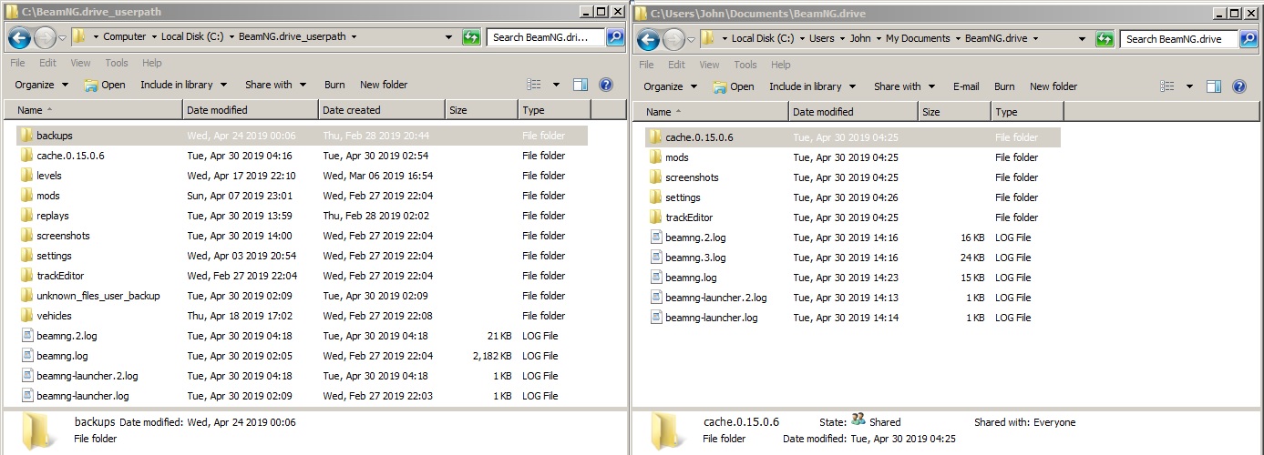1264x455 pixels.
Task: Select beamng-launcher.2.log in left window
Action: click(87, 376)
